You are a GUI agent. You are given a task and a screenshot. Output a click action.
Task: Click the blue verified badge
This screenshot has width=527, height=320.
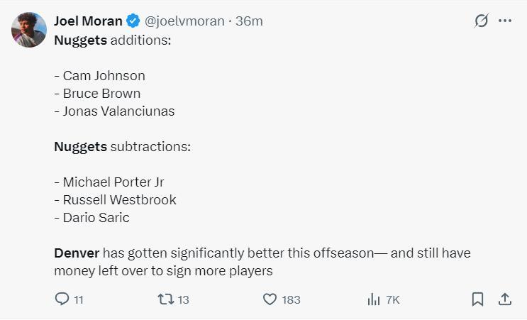[133, 21]
